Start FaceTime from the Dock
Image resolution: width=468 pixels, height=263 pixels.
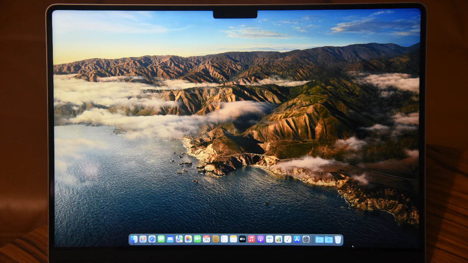197,239
